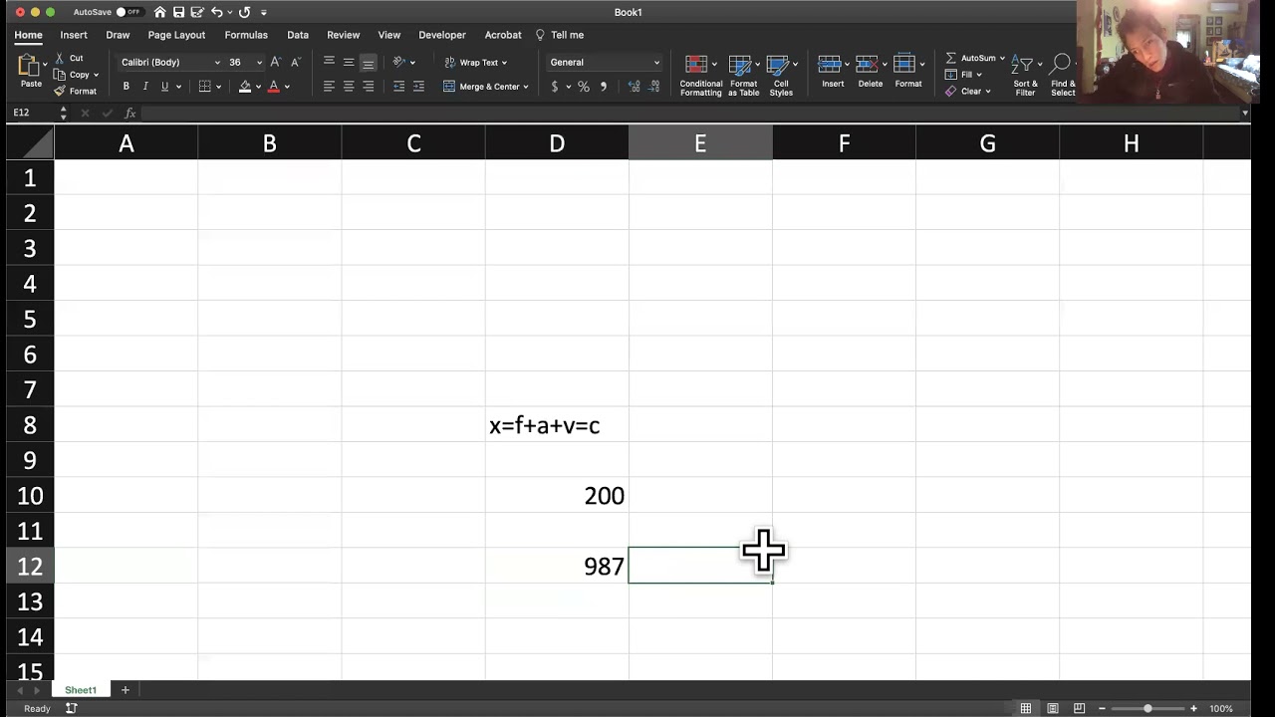
Task: Decrease cell indent
Action: (x=398, y=87)
